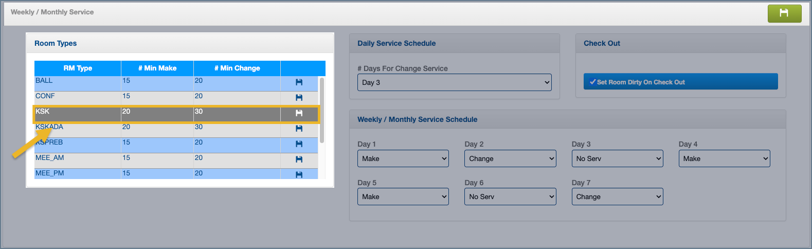Viewport: 812px width, 249px height.
Task: Click Min Change value for CONF row
Action: (x=199, y=96)
